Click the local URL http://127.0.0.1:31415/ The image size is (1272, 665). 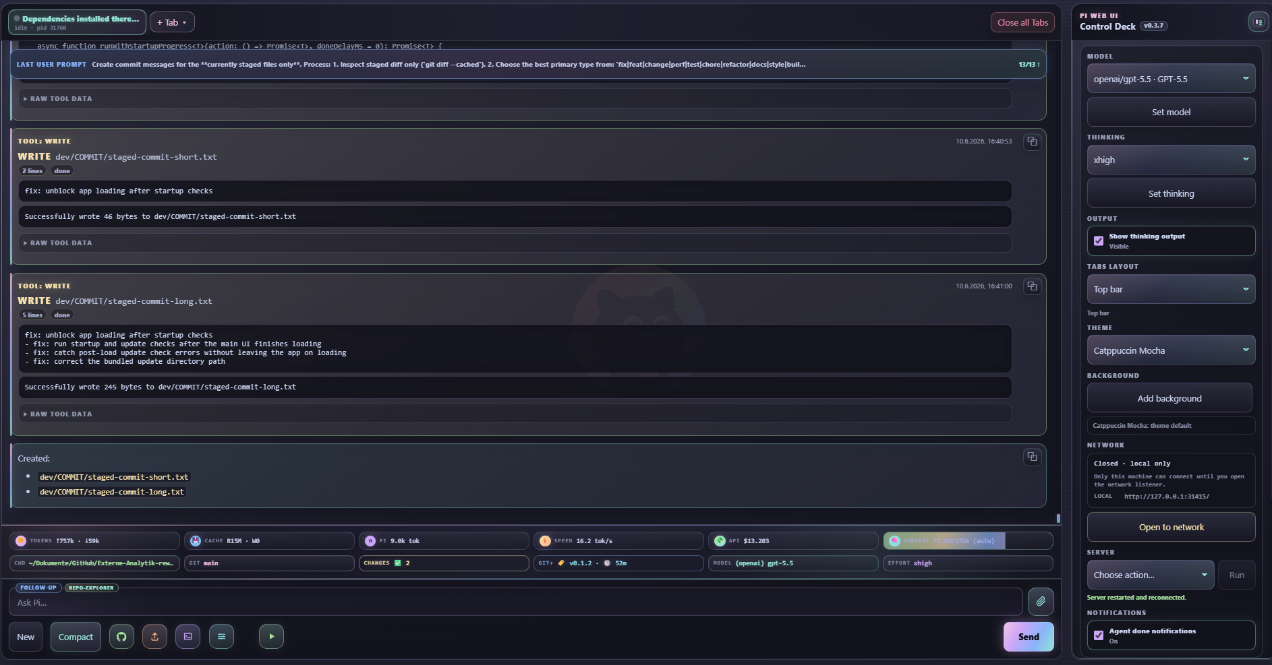(1166, 497)
